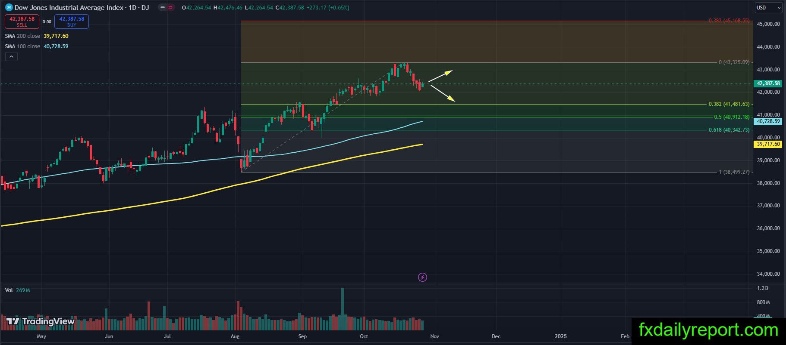
Task: Click the Sep label on time axis
Action: point(302,336)
